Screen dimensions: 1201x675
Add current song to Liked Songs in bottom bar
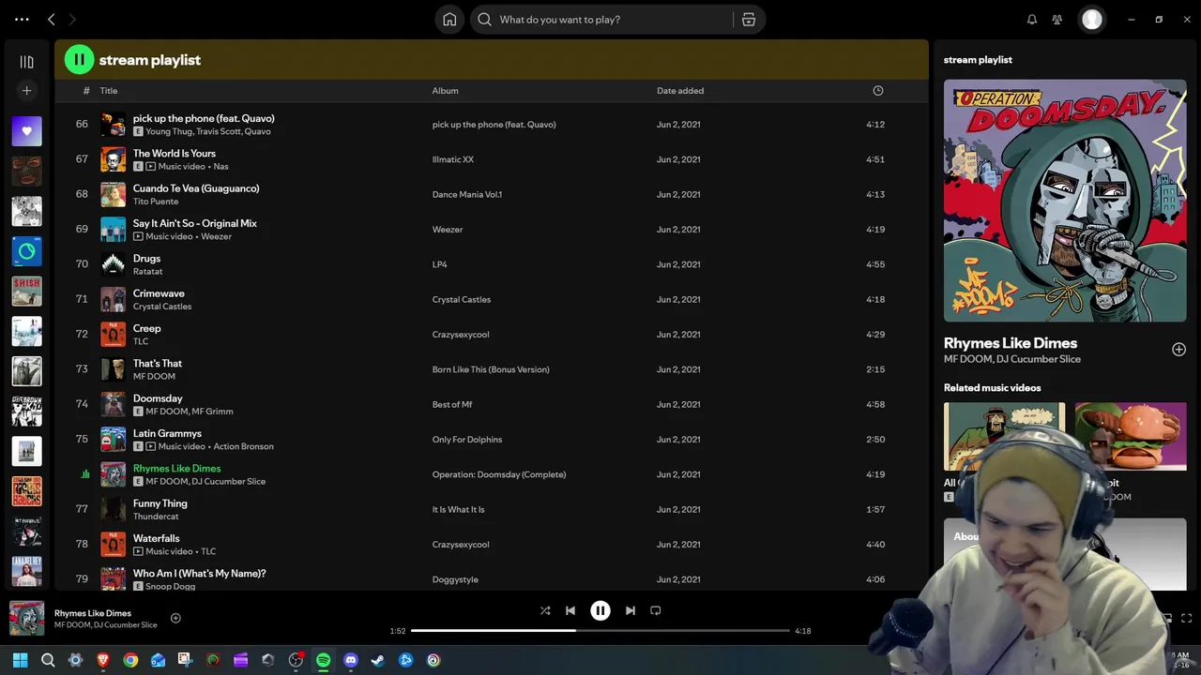175,618
